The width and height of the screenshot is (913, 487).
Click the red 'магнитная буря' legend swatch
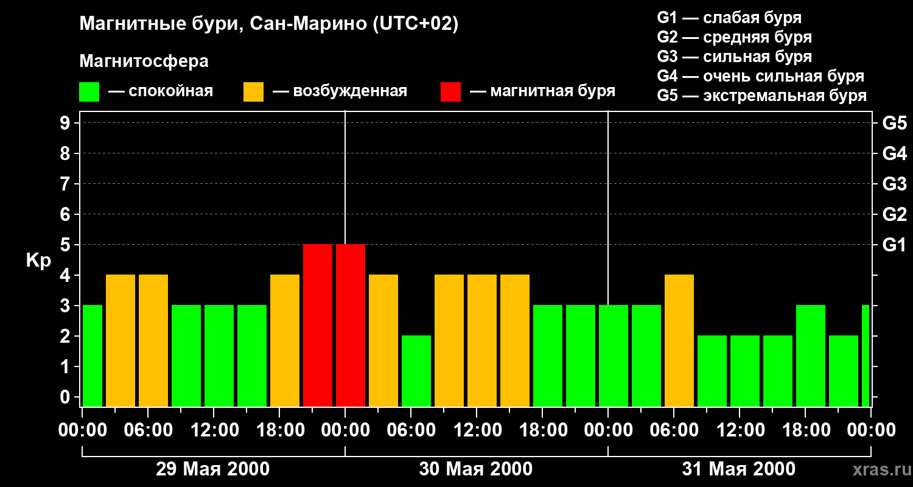point(450,92)
